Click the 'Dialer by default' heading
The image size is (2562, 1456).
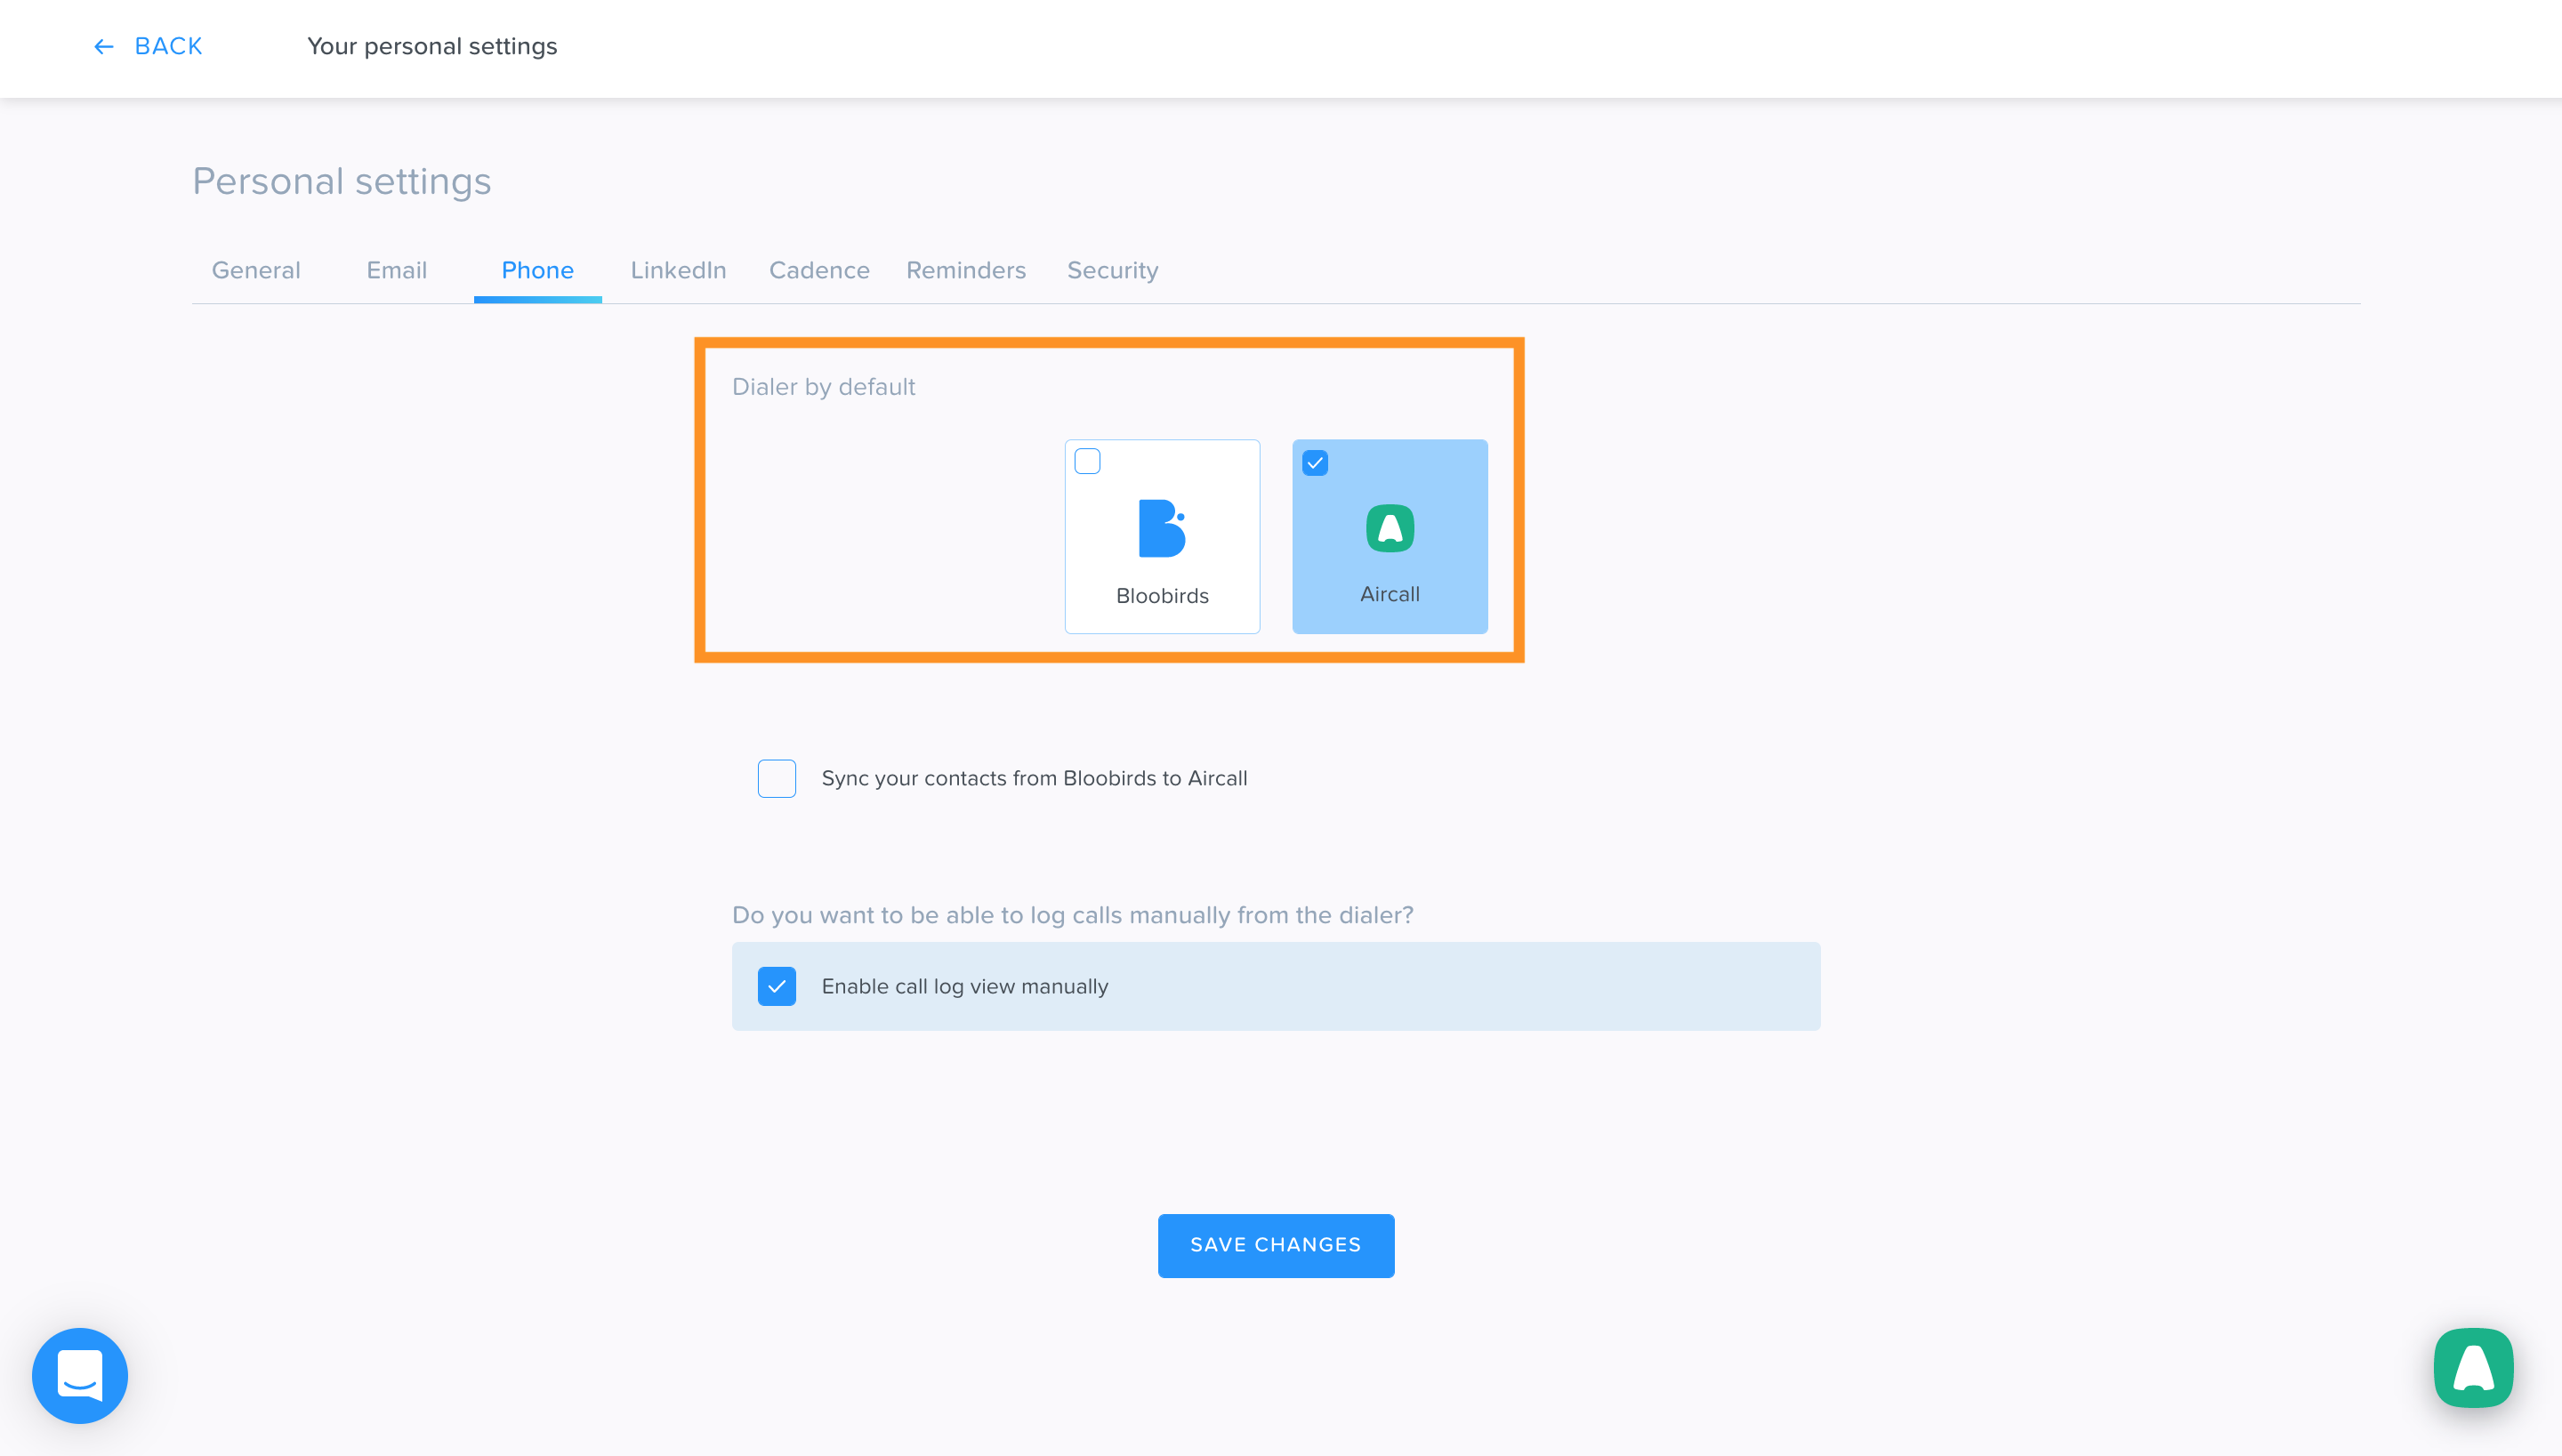pyautogui.click(x=823, y=387)
